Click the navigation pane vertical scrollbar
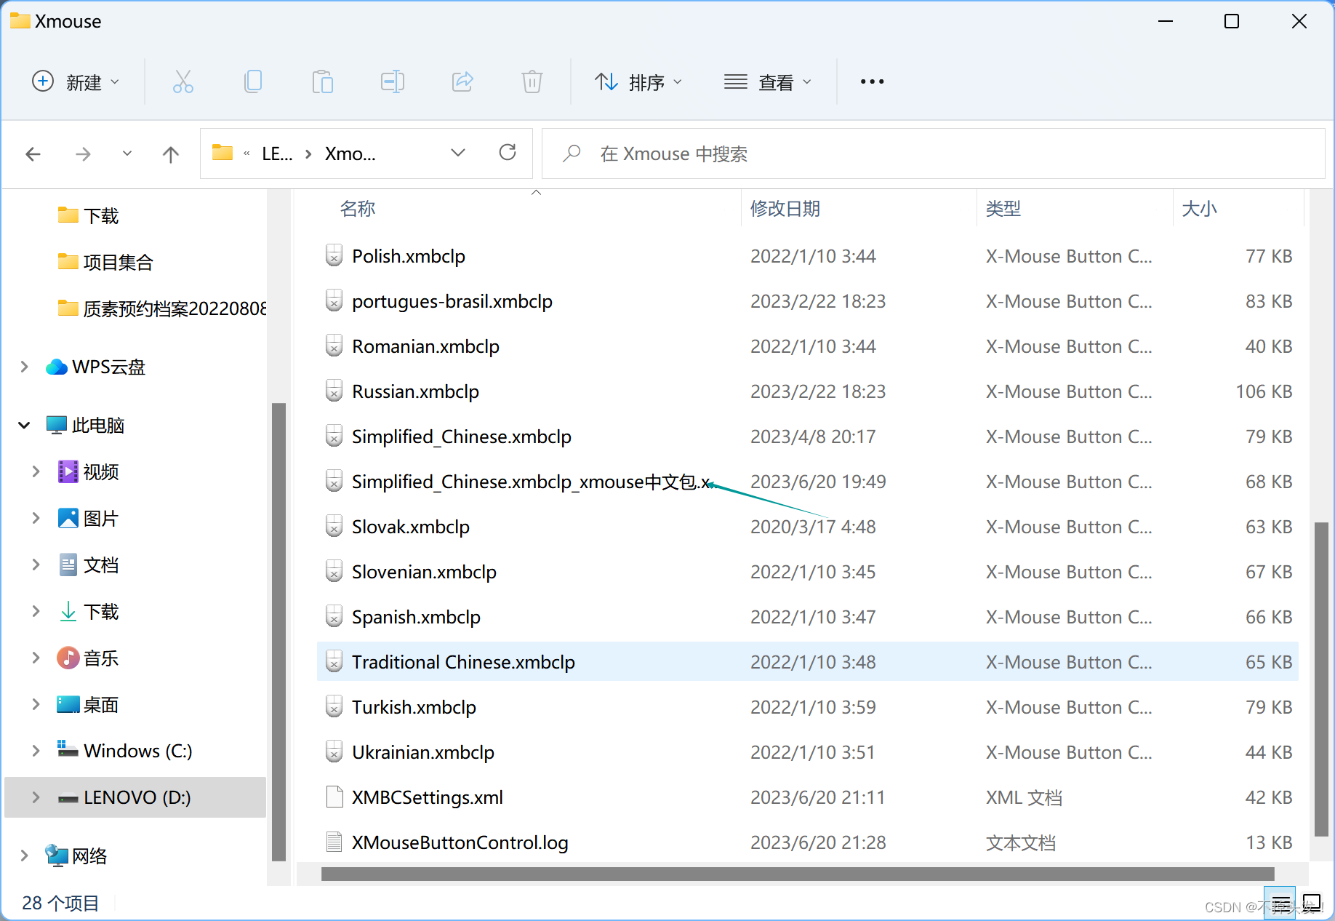Image resolution: width=1335 pixels, height=921 pixels. 278,631
